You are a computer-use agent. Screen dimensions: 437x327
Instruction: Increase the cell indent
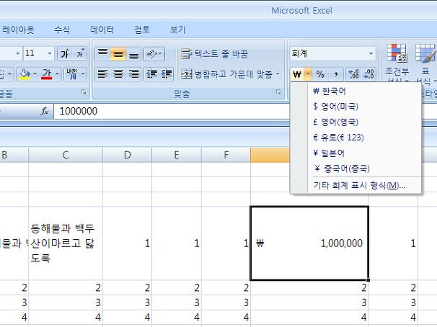pos(167,73)
